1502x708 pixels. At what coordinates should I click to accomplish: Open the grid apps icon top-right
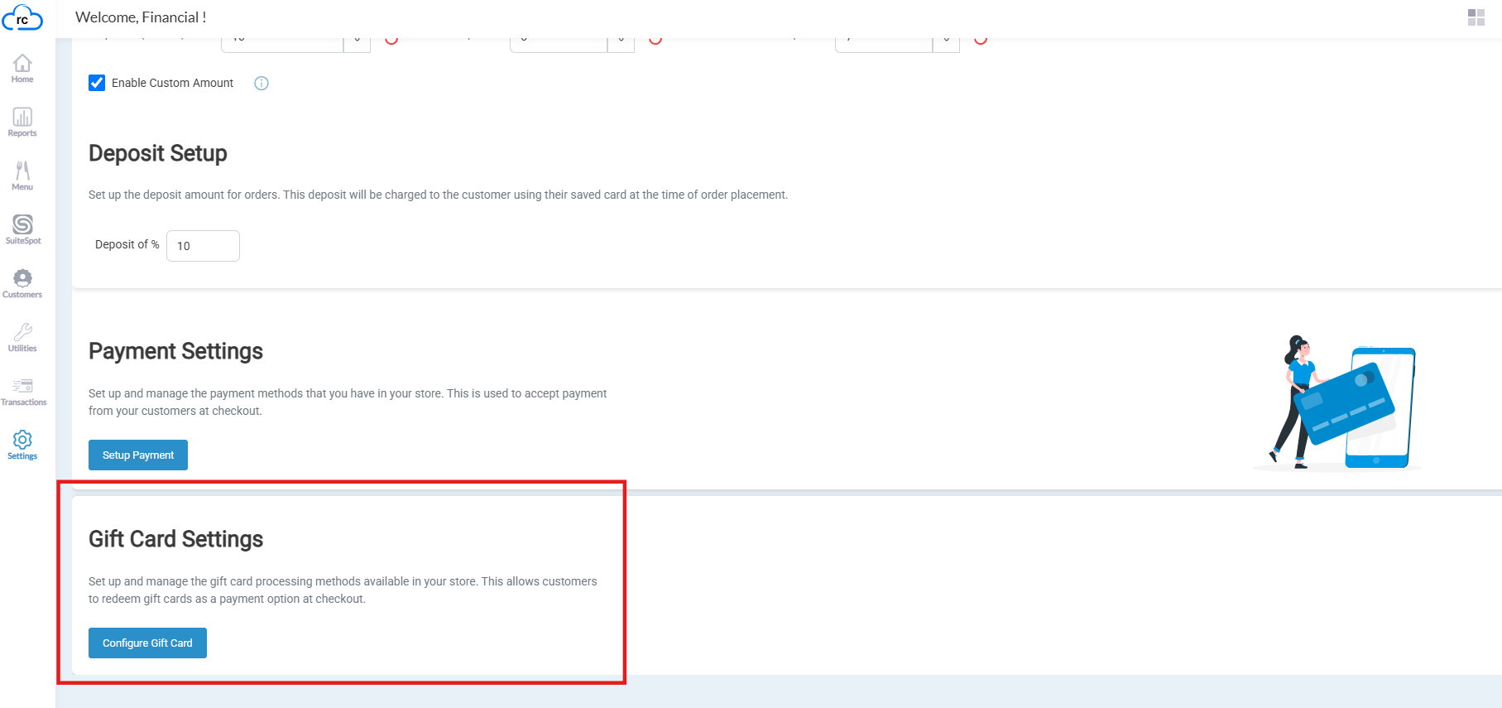pos(1476,17)
